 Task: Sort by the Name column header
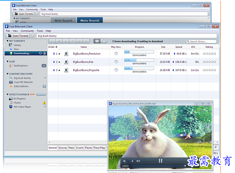pyautogui.click(x=84, y=47)
